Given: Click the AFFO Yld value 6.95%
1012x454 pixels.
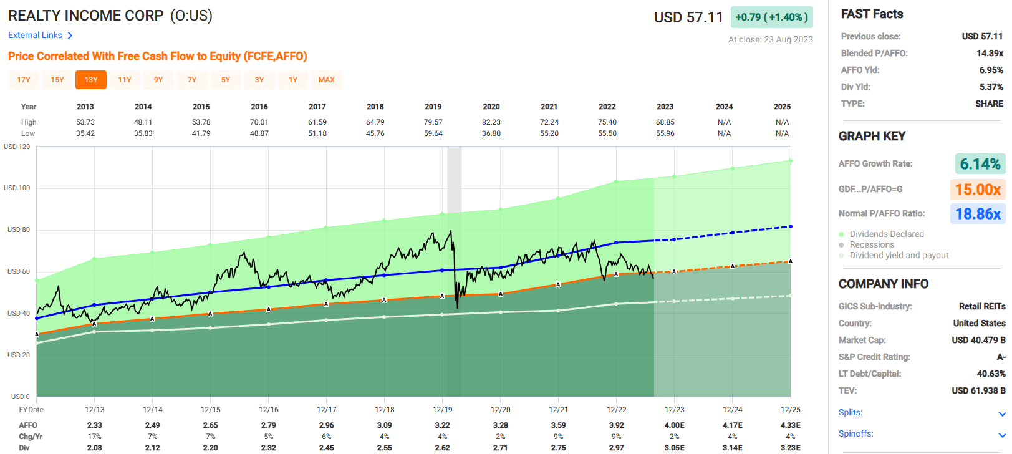Looking at the screenshot, I should pos(991,70).
